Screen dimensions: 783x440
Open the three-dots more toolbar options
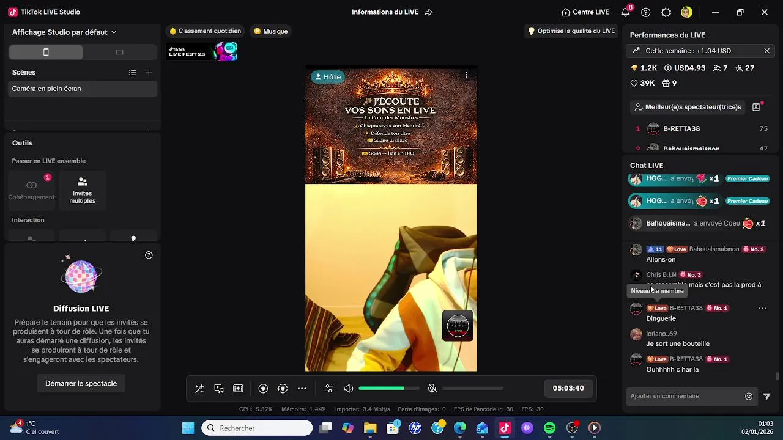point(302,389)
